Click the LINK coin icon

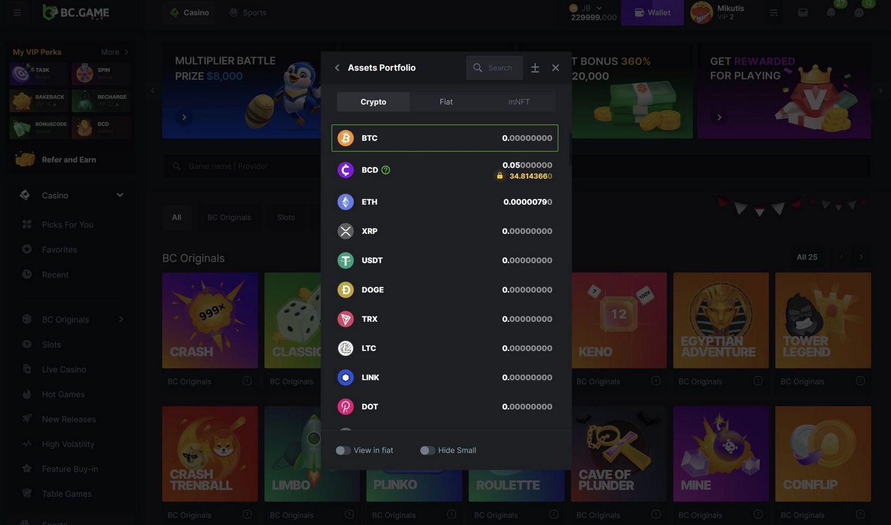pyautogui.click(x=345, y=377)
